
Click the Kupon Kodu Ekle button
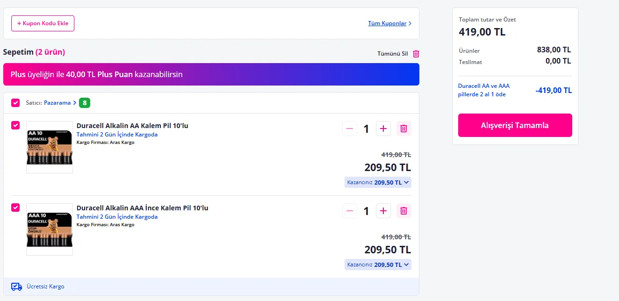[x=43, y=23]
